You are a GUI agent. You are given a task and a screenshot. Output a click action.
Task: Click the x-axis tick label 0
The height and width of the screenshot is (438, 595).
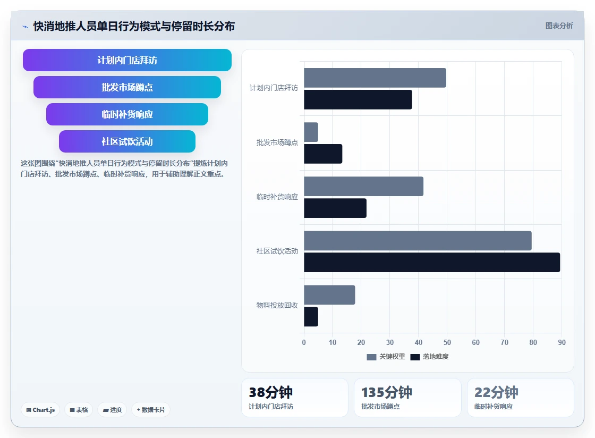[304, 342]
